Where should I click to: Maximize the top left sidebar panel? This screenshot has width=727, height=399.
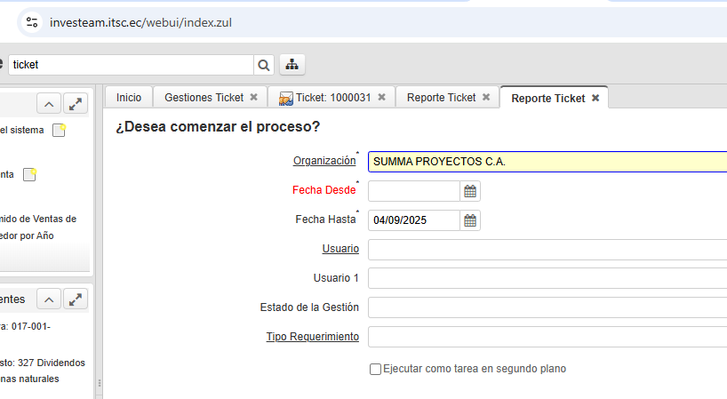click(76, 104)
